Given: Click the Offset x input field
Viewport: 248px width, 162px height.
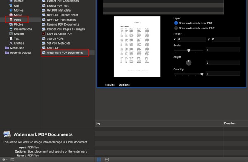Looking at the screenshot, I should (x=191, y=39).
